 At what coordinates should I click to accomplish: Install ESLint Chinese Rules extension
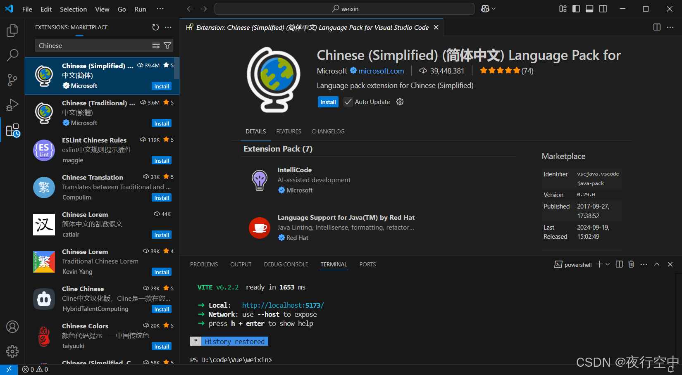coord(162,161)
